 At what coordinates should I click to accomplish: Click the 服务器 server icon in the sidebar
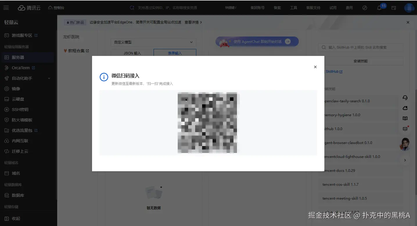(x=7, y=57)
